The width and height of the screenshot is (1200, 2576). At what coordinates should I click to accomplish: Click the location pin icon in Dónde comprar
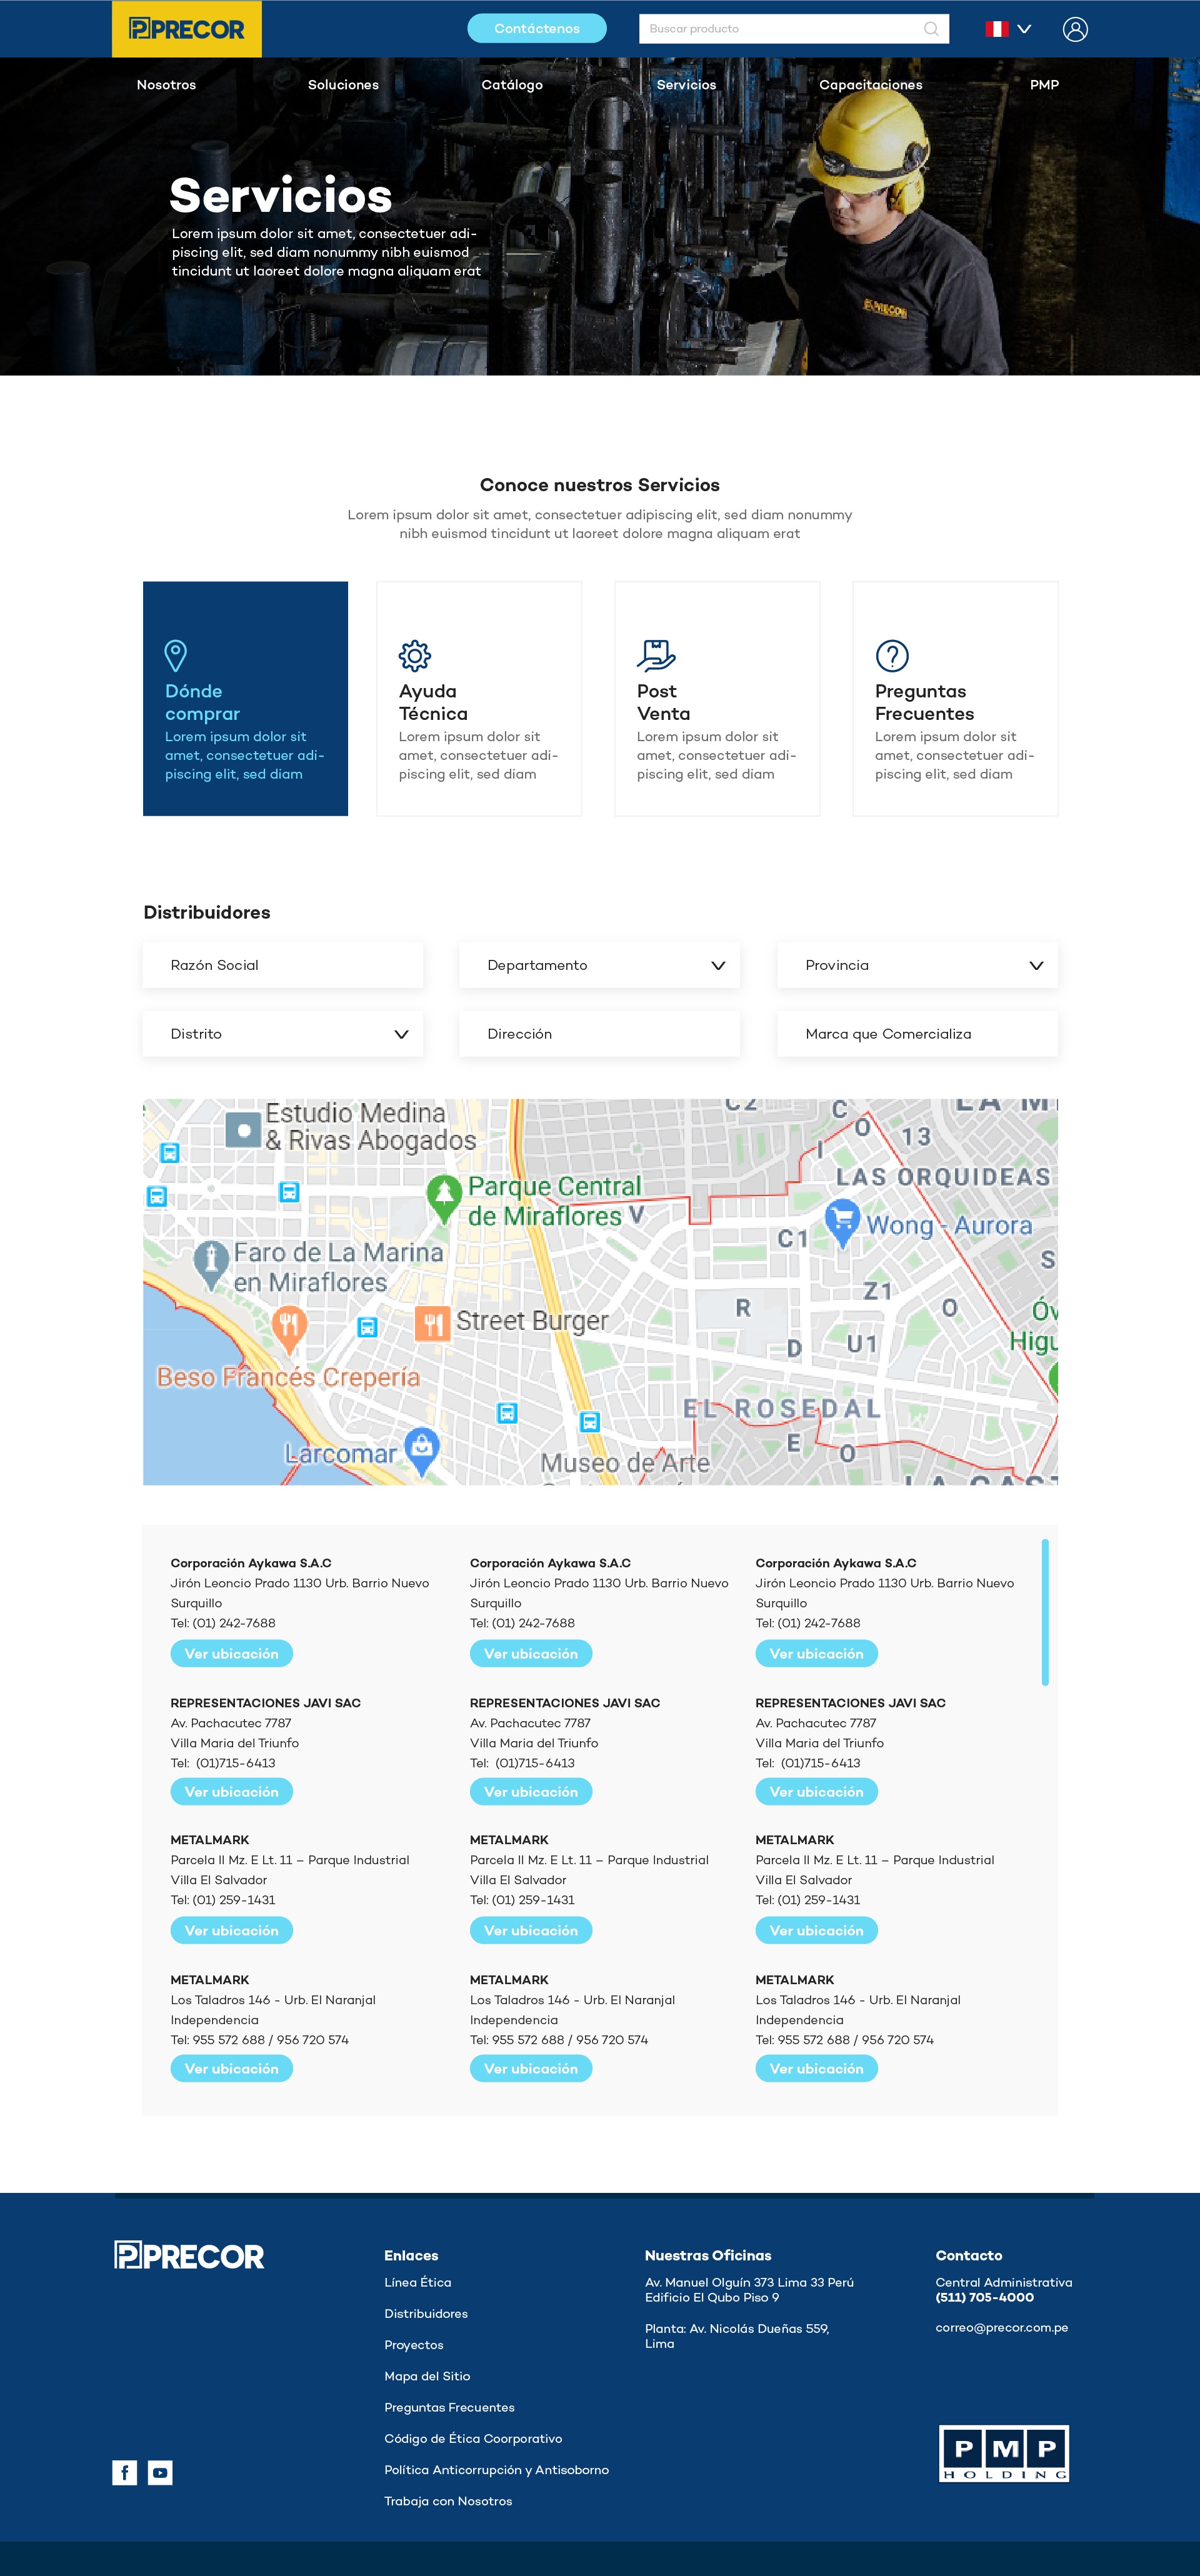click(x=175, y=655)
